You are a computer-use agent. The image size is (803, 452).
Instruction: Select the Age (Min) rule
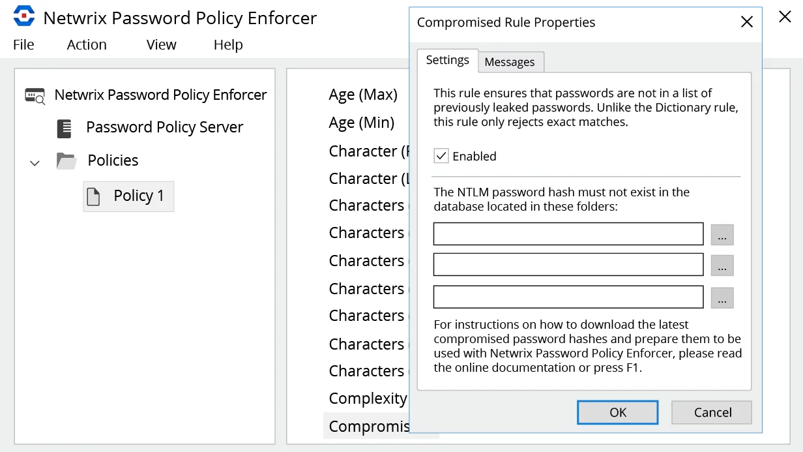point(362,123)
